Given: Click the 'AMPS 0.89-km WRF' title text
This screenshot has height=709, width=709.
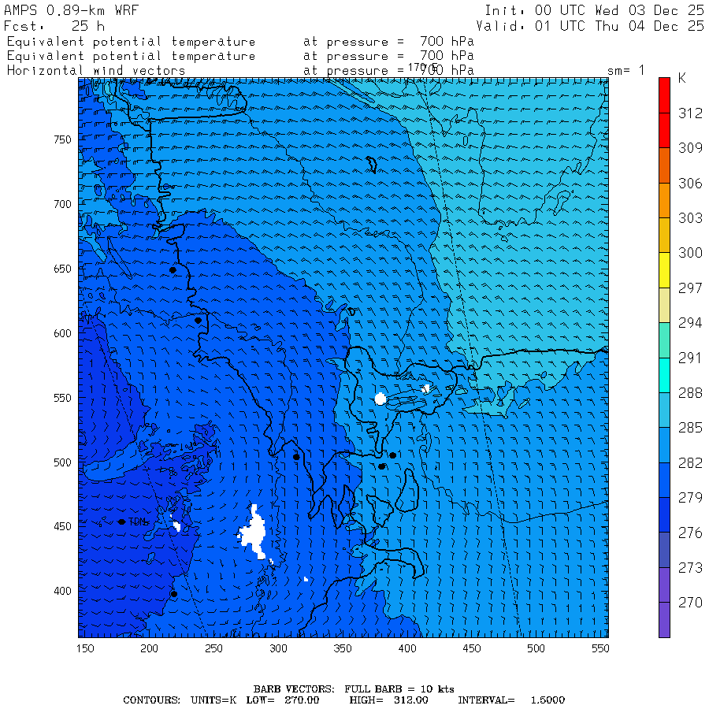Looking at the screenshot, I should tap(71, 10).
